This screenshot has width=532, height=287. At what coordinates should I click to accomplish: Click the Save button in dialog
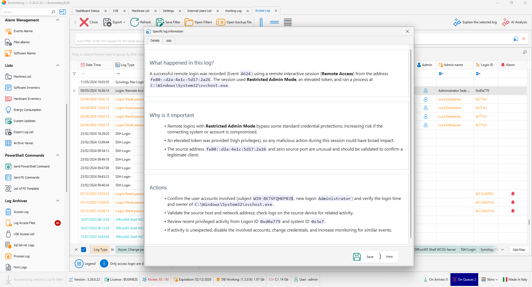(365, 257)
